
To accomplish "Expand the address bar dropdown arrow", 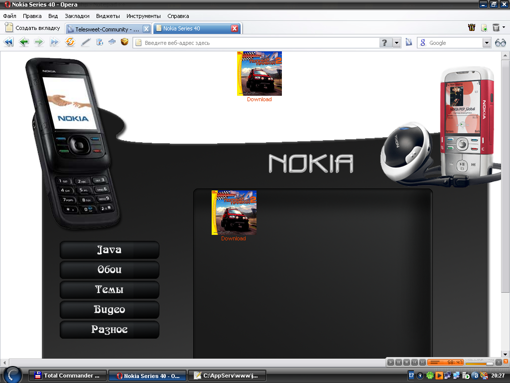I will point(396,43).
